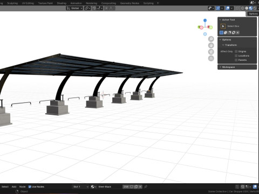Toggle viewport overlays display

click(228, 8)
